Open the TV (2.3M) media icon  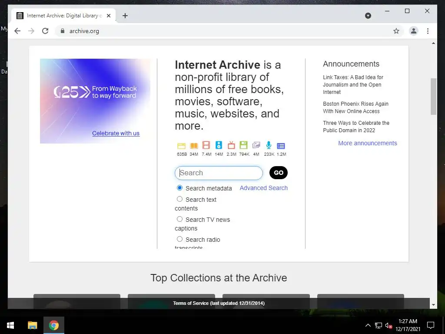(x=231, y=145)
